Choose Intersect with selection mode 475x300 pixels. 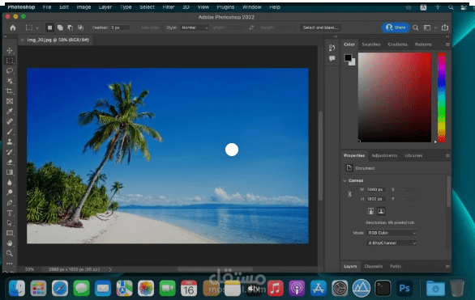[80, 27]
